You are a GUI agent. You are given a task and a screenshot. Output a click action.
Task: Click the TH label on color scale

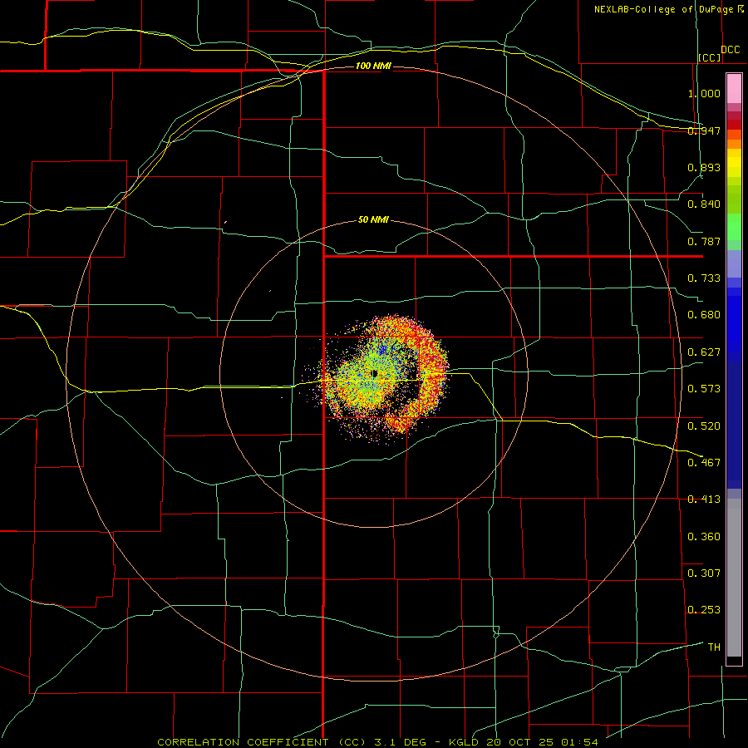coord(714,647)
